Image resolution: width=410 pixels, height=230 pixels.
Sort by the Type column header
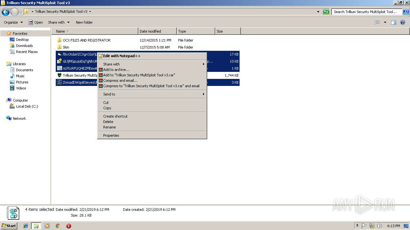tap(196, 31)
